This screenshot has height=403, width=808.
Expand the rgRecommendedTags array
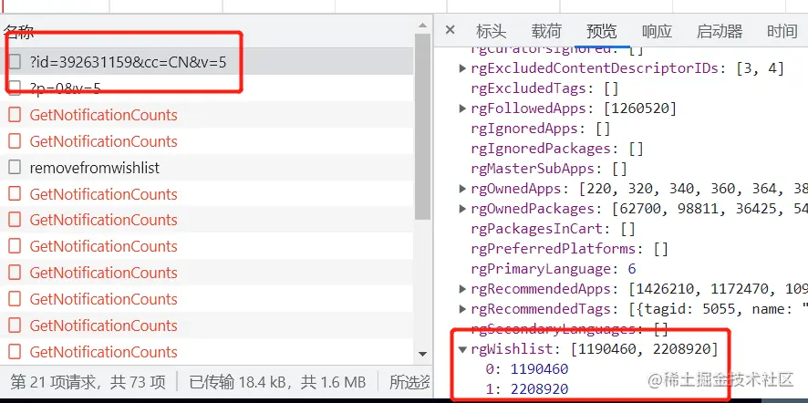pyautogui.click(x=462, y=309)
